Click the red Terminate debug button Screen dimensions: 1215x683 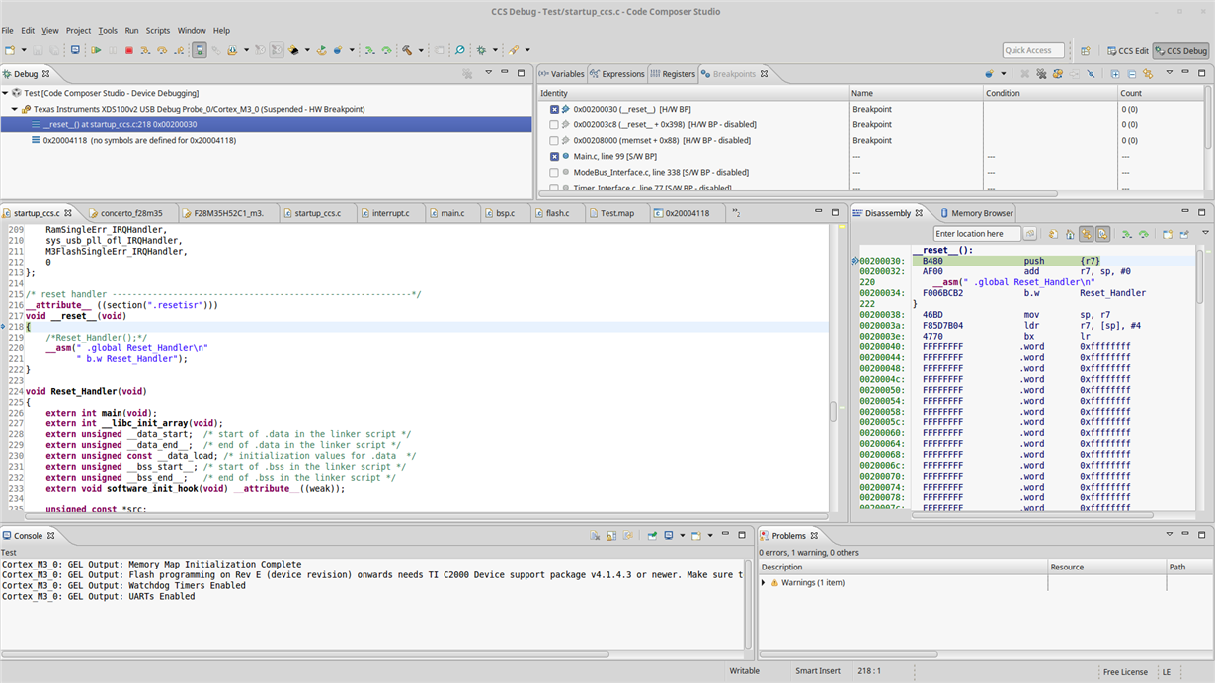pos(129,49)
